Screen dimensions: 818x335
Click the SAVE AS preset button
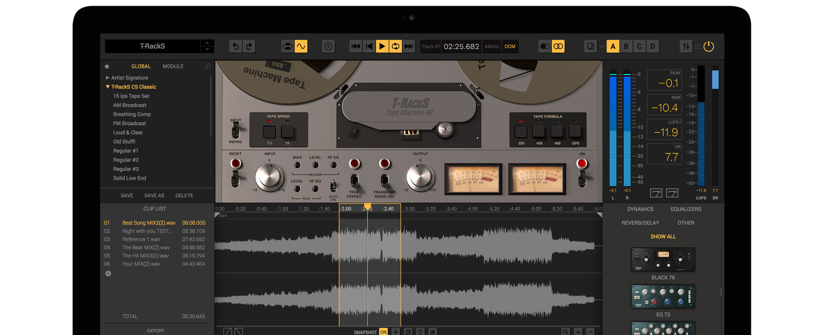[x=154, y=196]
